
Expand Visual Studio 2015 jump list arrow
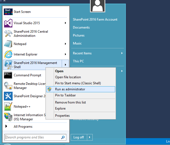click(65, 23)
